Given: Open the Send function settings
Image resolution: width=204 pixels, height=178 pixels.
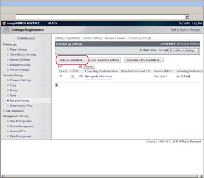Looking at the screenshot, I should click(x=13, y=96).
